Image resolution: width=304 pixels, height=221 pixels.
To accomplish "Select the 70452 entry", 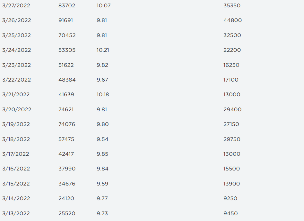I will (67, 35).
